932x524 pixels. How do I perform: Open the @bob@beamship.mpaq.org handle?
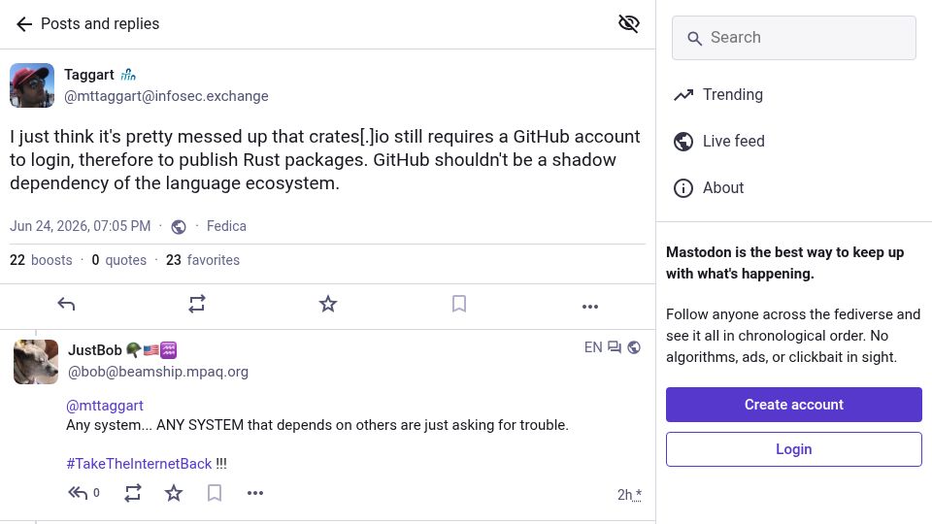(x=158, y=372)
